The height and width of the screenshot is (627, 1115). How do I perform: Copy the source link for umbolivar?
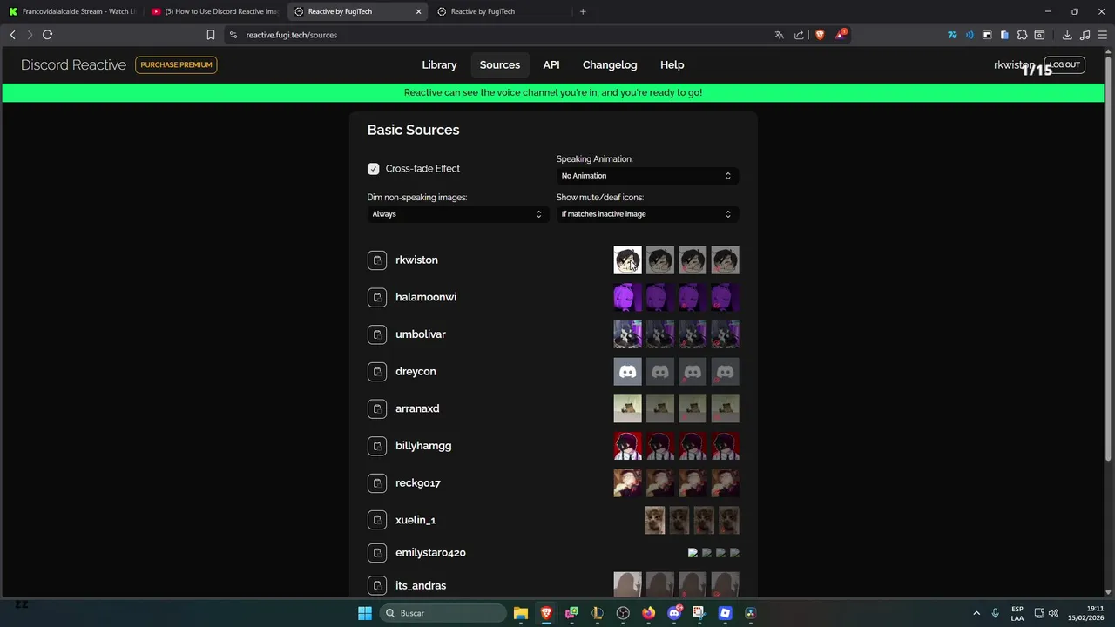[x=377, y=334]
